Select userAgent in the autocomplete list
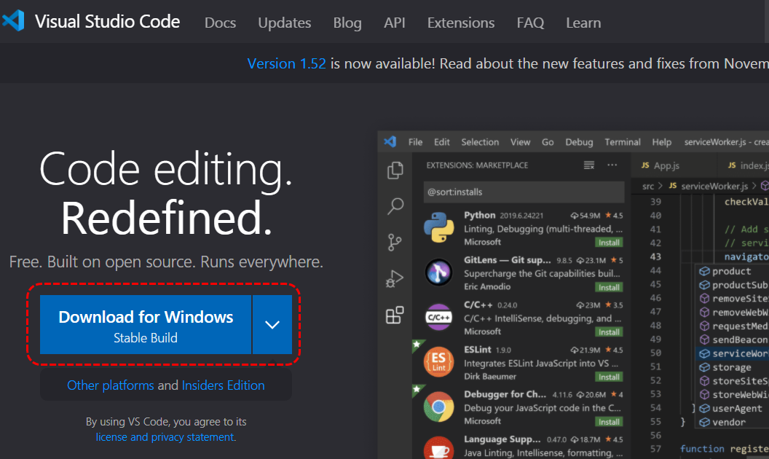This screenshot has height=459, width=769. point(732,409)
